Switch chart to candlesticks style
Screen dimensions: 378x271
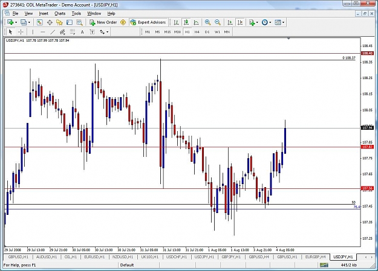pos(186,22)
